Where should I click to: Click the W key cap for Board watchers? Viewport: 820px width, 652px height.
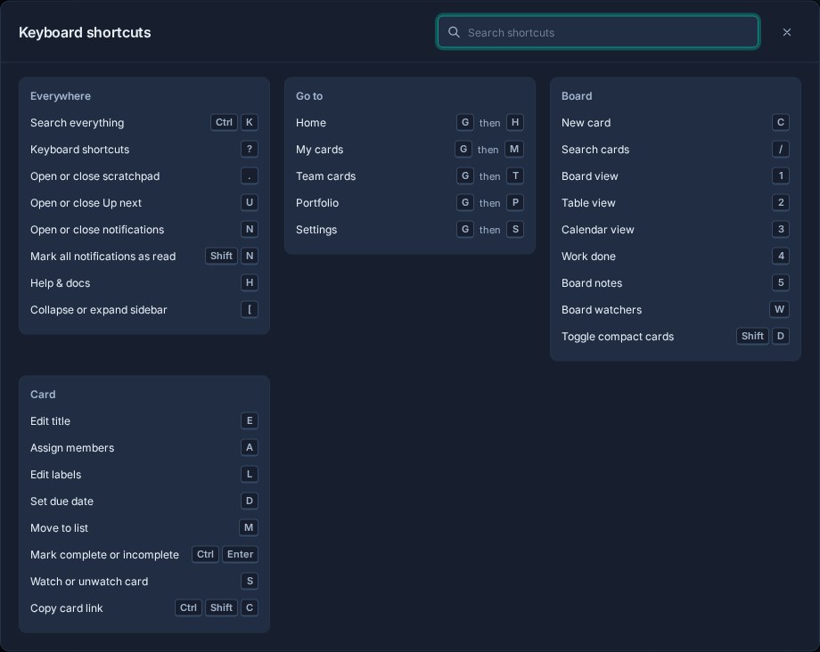click(x=779, y=309)
